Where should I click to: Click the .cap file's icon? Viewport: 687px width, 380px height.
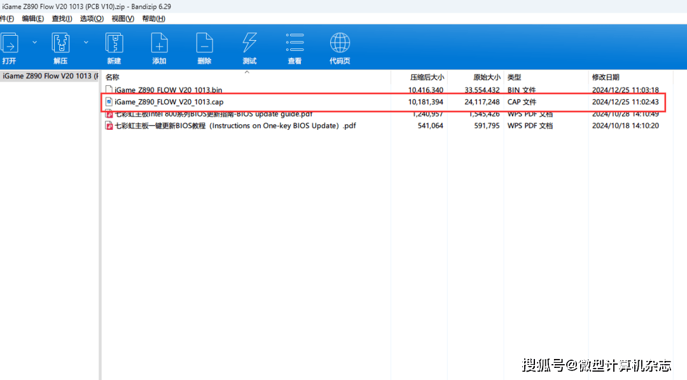point(109,102)
